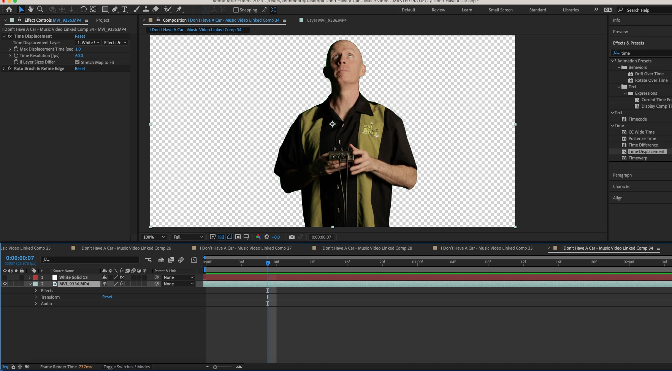Adjust the timeline zoom slider at the bottom
The width and height of the screenshot is (672, 371).
point(215,367)
